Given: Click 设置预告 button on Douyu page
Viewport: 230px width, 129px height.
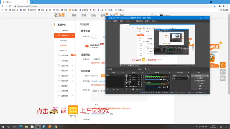Looking at the screenshot, I should click(97, 59).
